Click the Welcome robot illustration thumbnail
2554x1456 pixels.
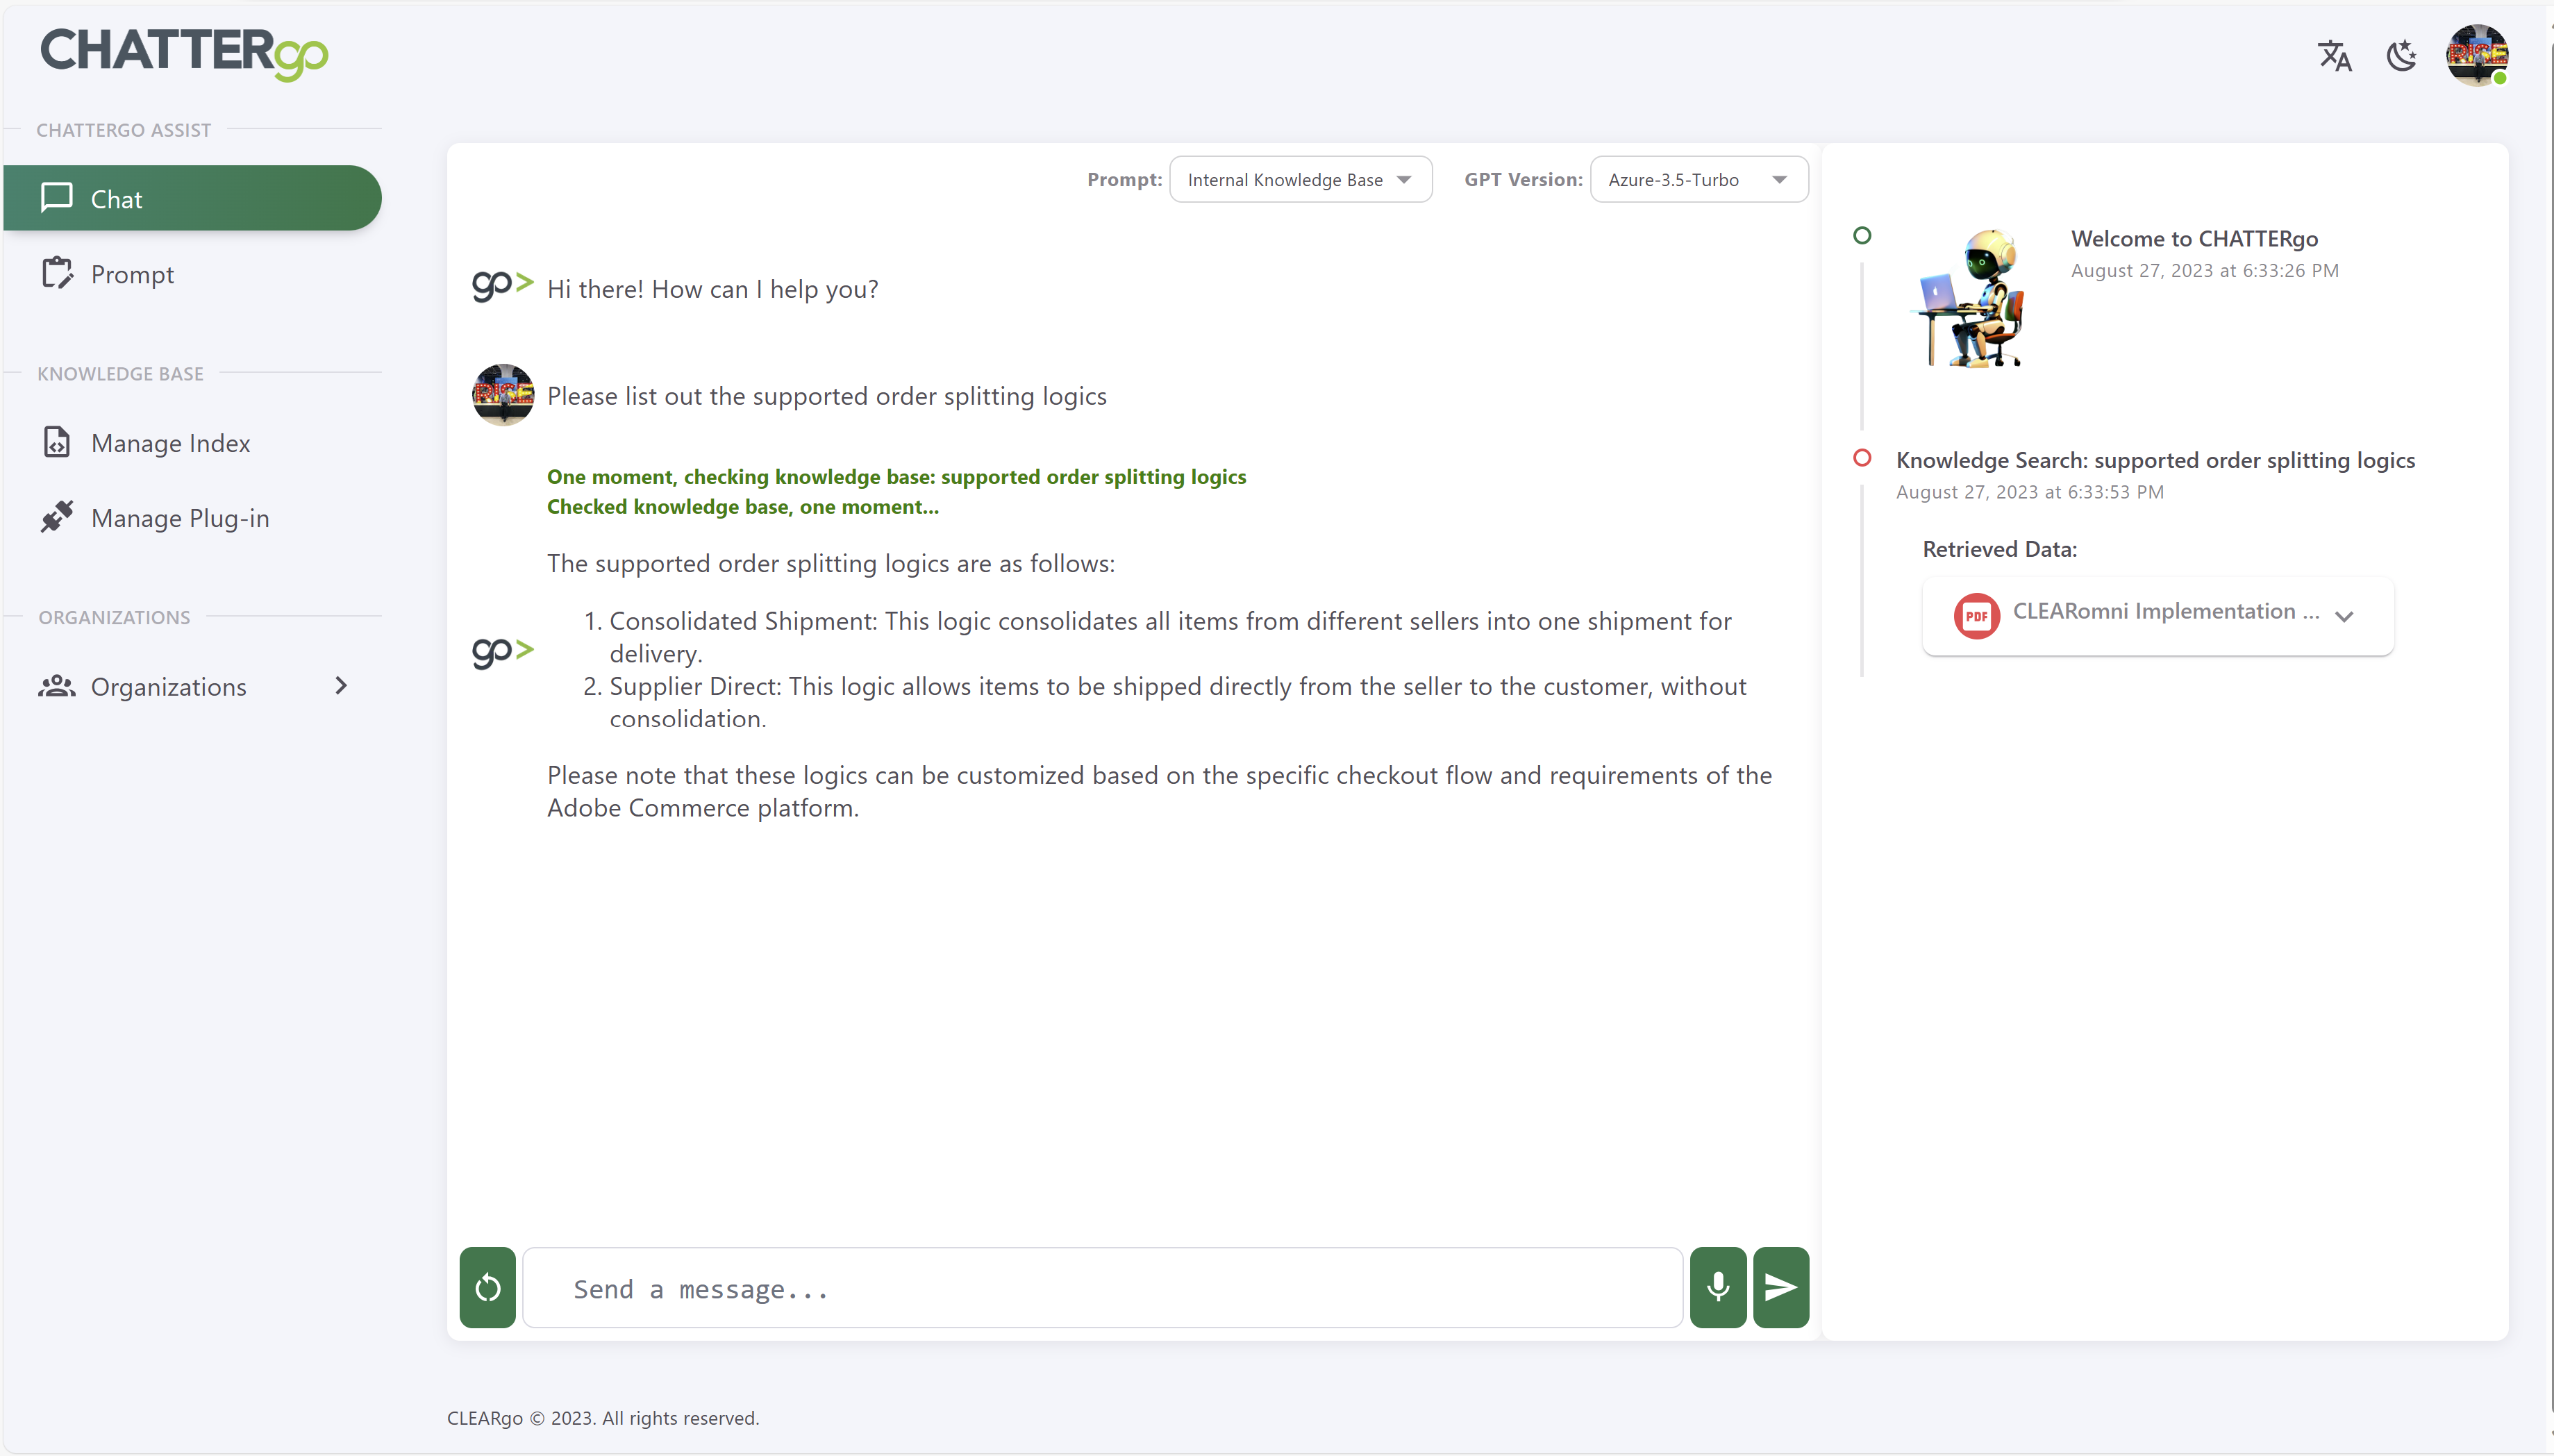[x=1971, y=298]
